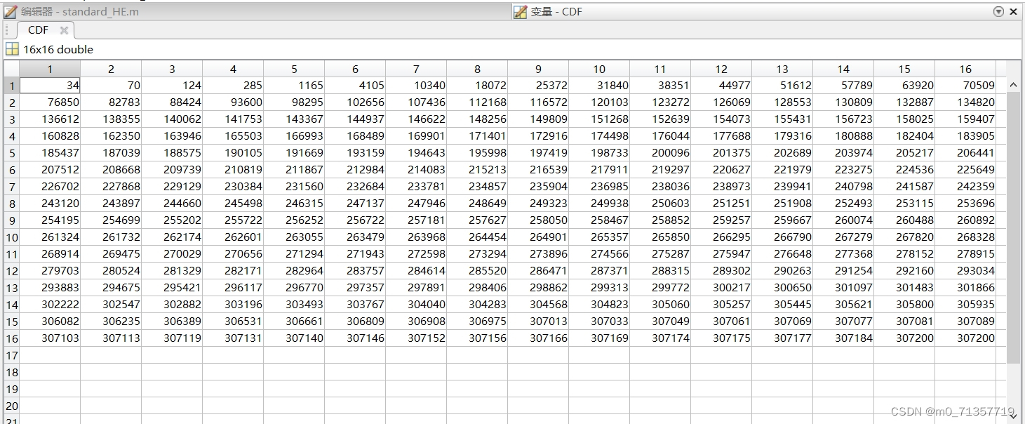Select cell with value 171401

pos(477,135)
